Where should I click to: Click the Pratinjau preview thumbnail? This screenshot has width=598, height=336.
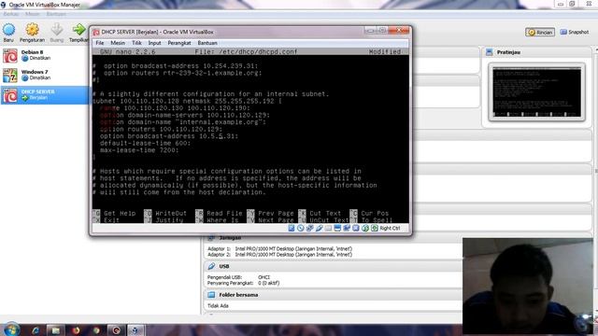point(536,91)
